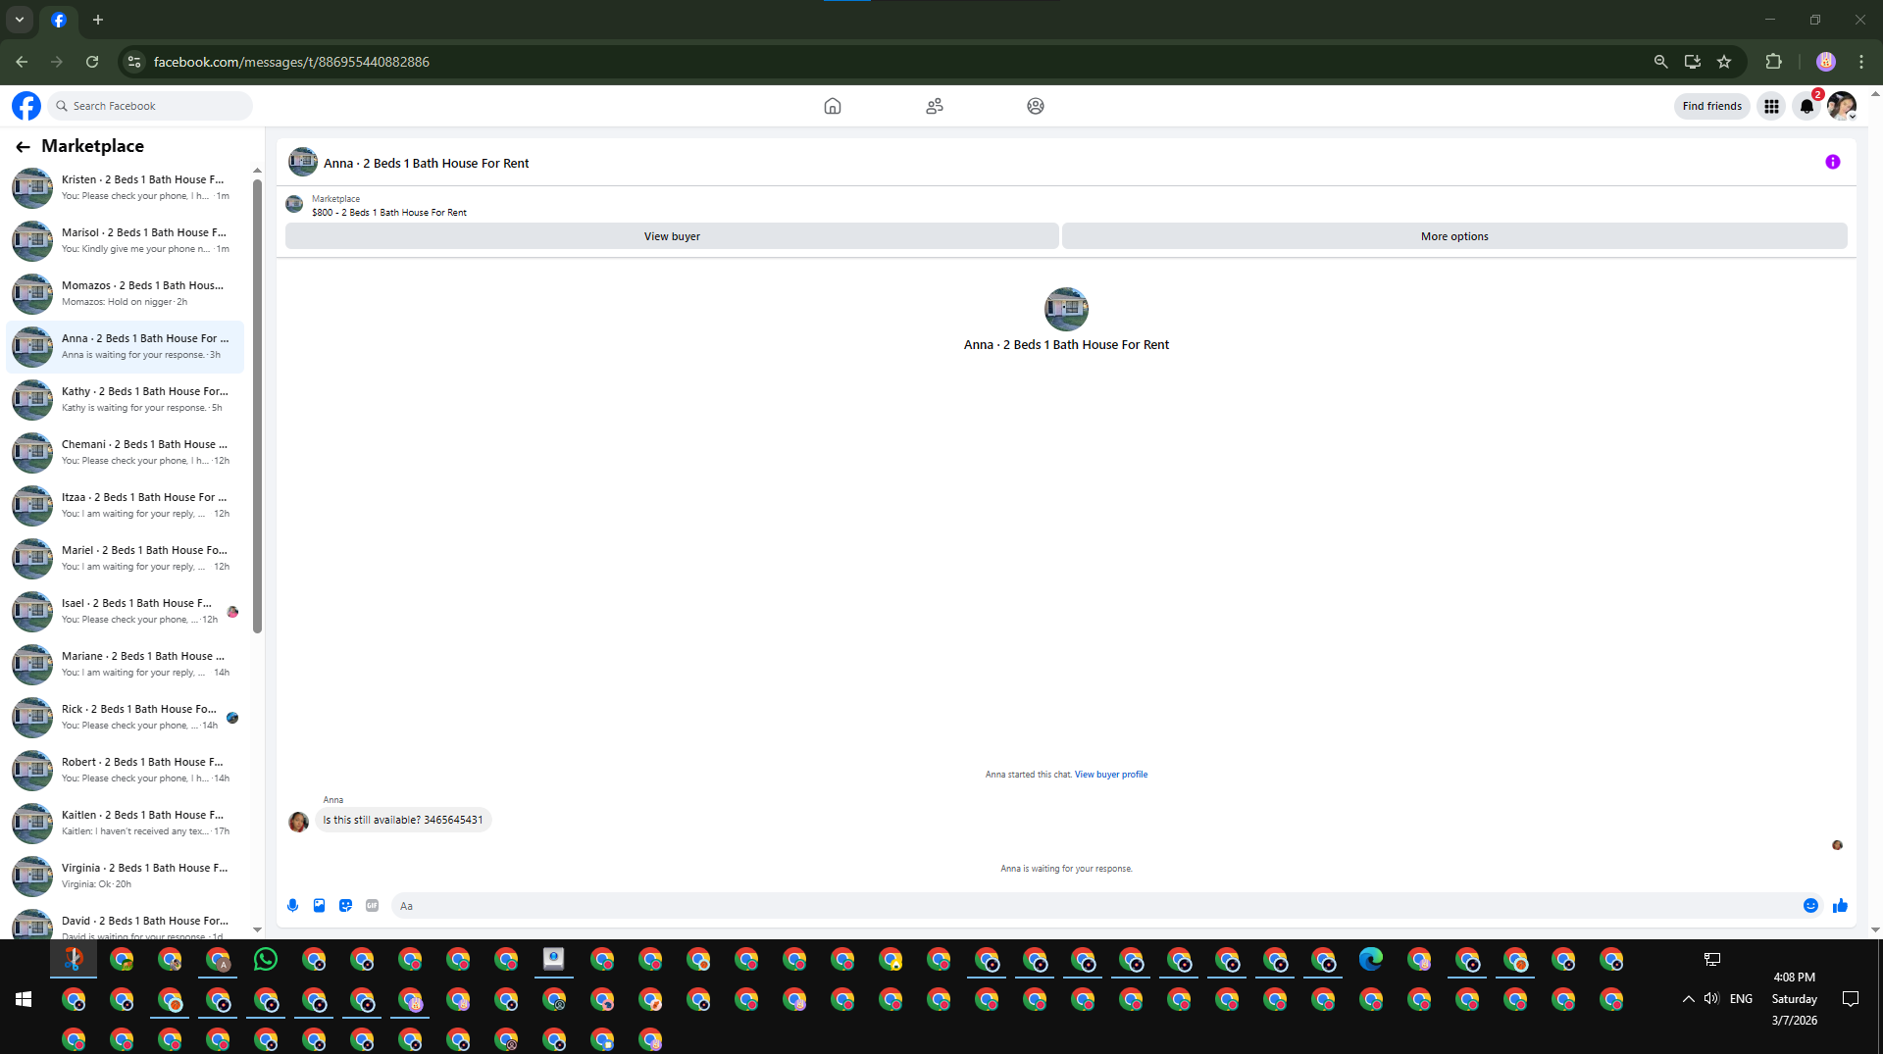
Task: Show hidden system tray icons
Action: [x=1688, y=999]
